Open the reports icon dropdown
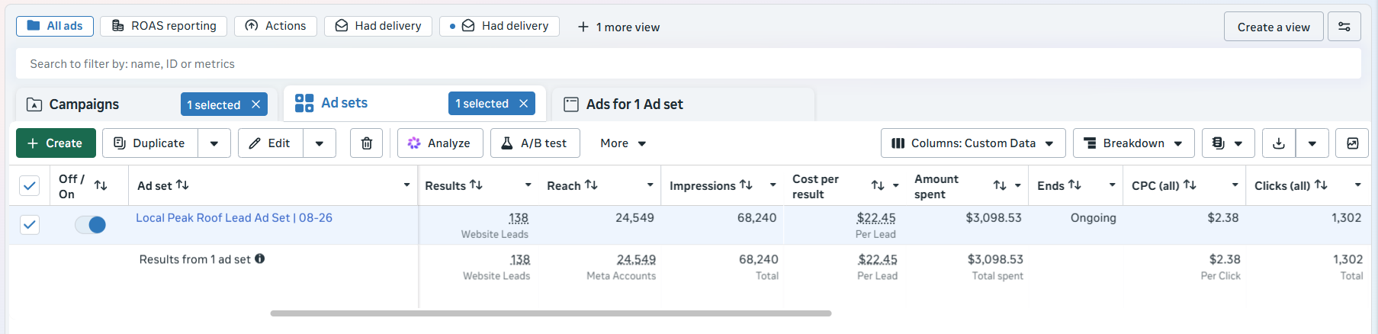This screenshot has height=334, width=1378. [1228, 143]
